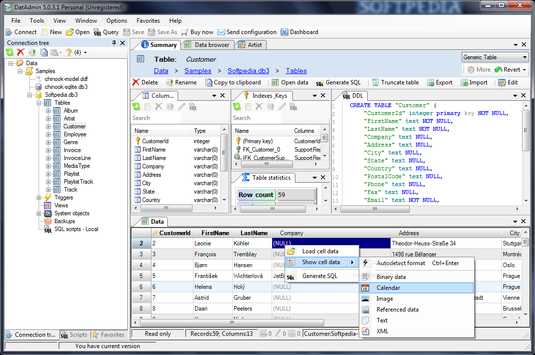This screenshot has height=355, width=535.
Task: Refresh the Columns panel
Action: coord(137,107)
